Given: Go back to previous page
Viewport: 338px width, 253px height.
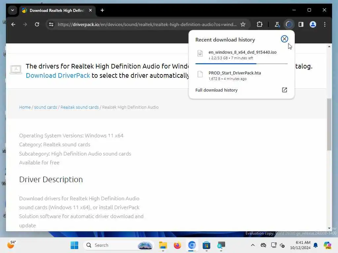Looking at the screenshot, I should (x=13, y=24).
